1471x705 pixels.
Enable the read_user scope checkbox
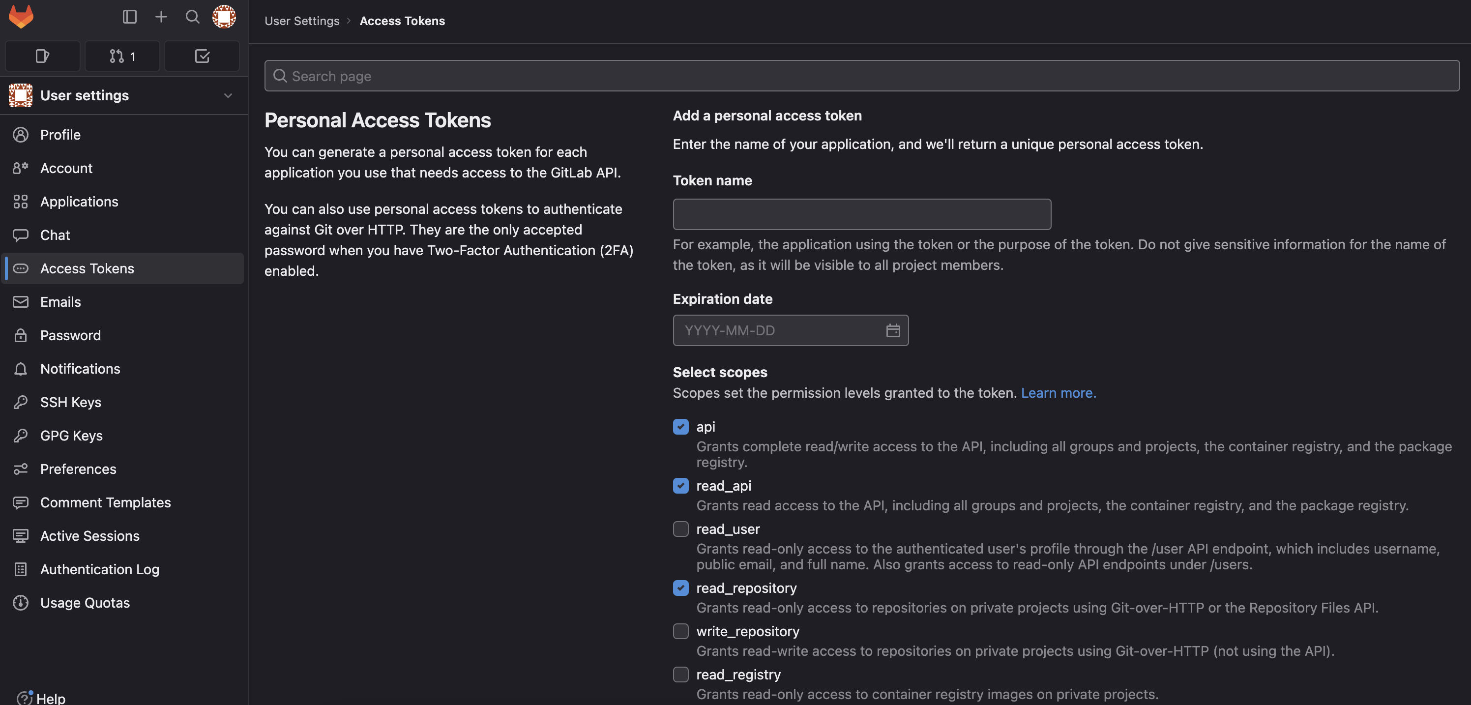point(680,529)
